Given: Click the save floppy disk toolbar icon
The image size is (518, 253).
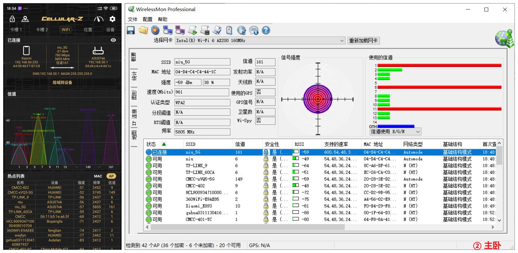Looking at the screenshot, I should point(131,30).
